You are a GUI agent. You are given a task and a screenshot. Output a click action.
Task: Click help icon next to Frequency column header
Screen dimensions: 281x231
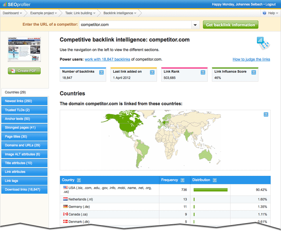182,180
